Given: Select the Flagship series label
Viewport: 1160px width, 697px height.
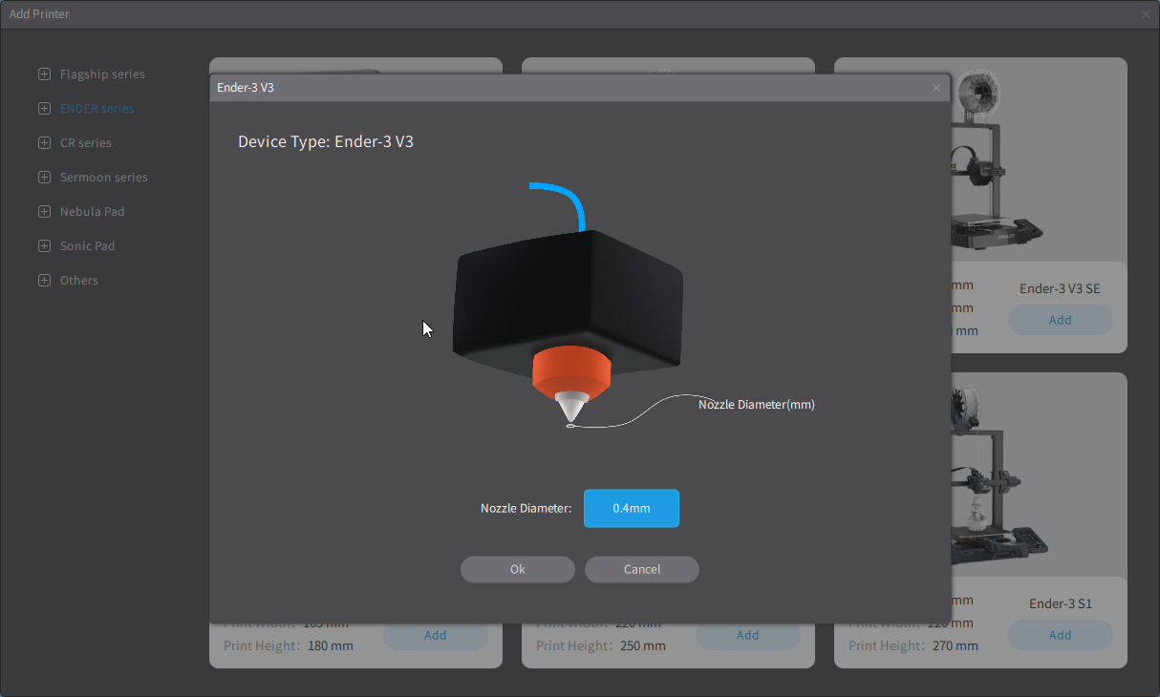Looking at the screenshot, I should 102,74.
